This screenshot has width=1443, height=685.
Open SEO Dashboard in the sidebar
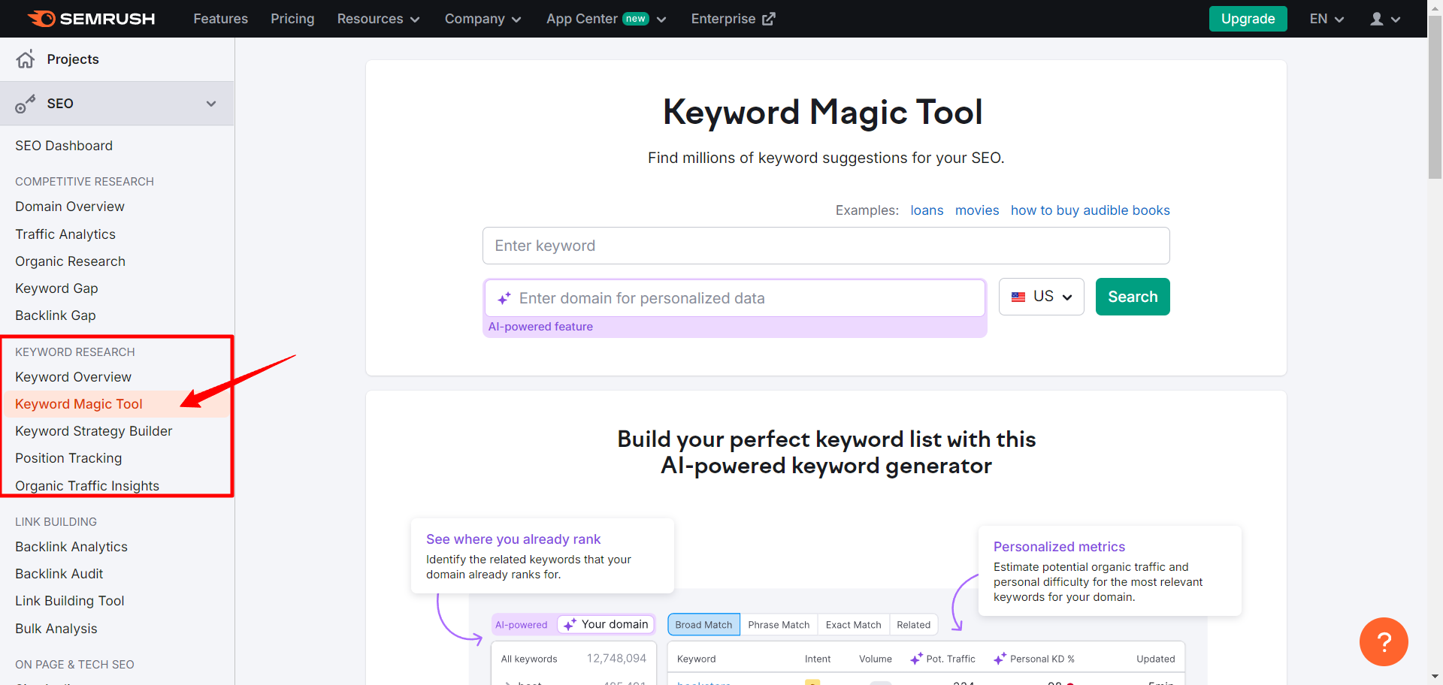point(64,146)
